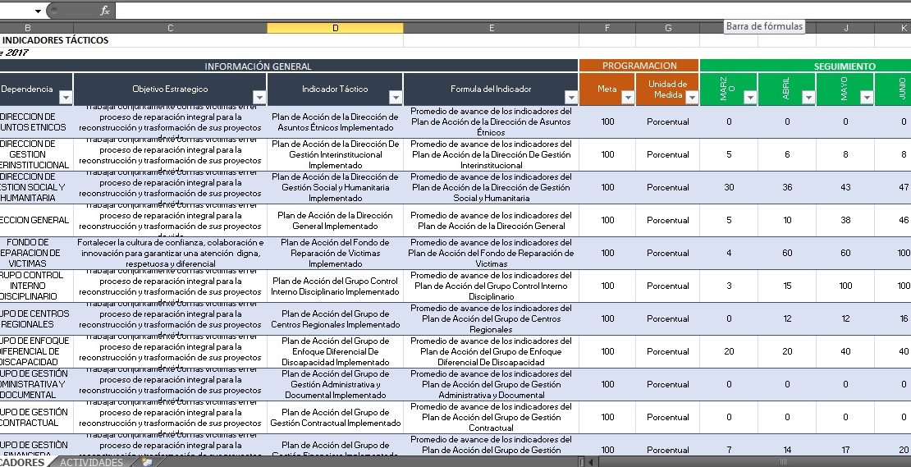
Task: Open the Formula del Indicador filter dropdown
Action: pos(571,98)
